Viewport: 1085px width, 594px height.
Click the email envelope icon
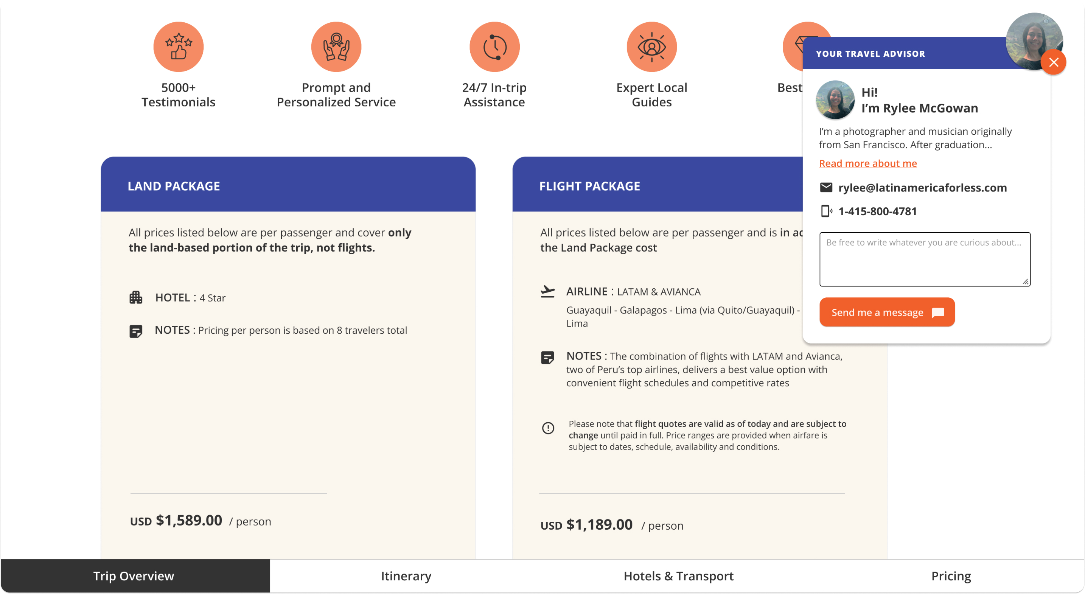point(826,187)
